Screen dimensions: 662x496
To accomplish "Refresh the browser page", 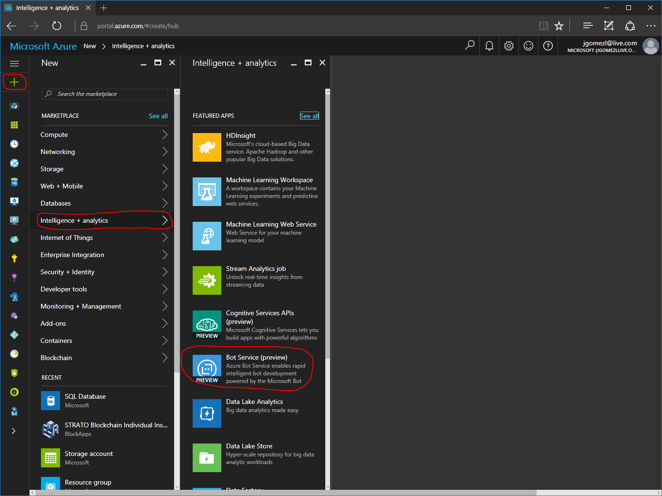I will pyautogui.click(x=57, y=26).
